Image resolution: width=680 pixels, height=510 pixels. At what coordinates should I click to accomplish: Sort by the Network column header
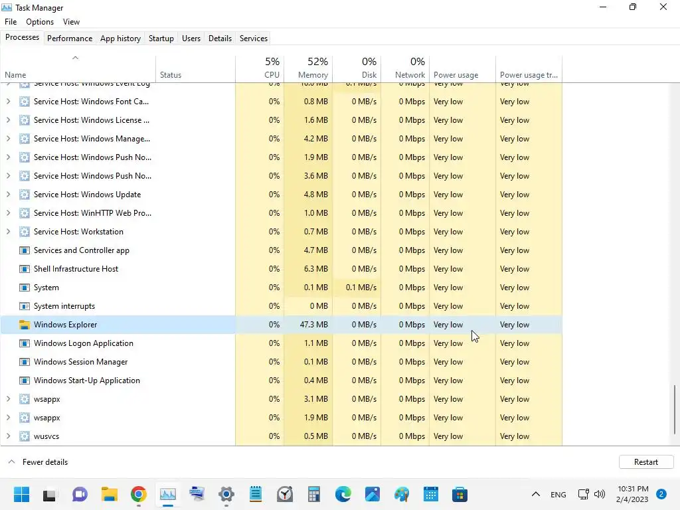tap(405, 68)
